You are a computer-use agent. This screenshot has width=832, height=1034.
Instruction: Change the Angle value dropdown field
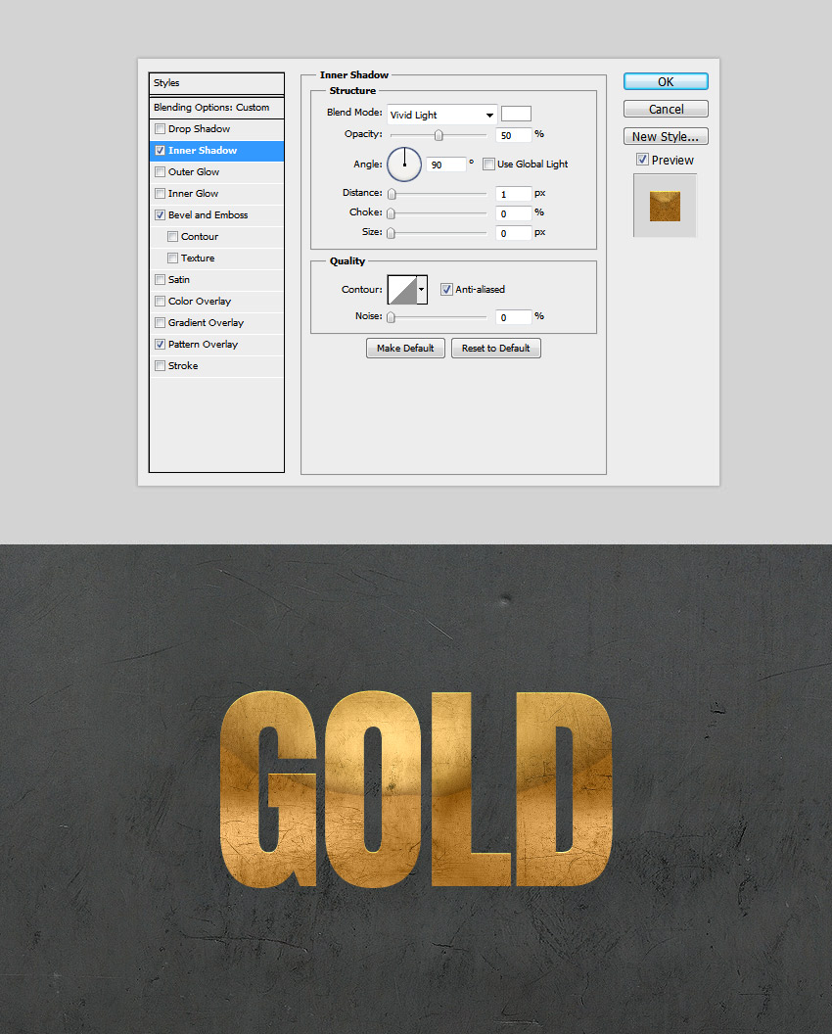point(448,164)
